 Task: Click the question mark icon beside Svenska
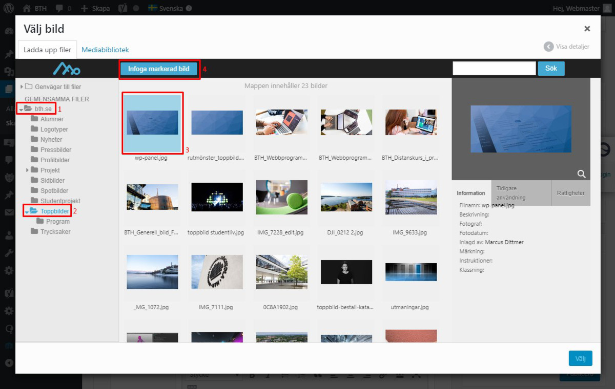click(189, 8)
